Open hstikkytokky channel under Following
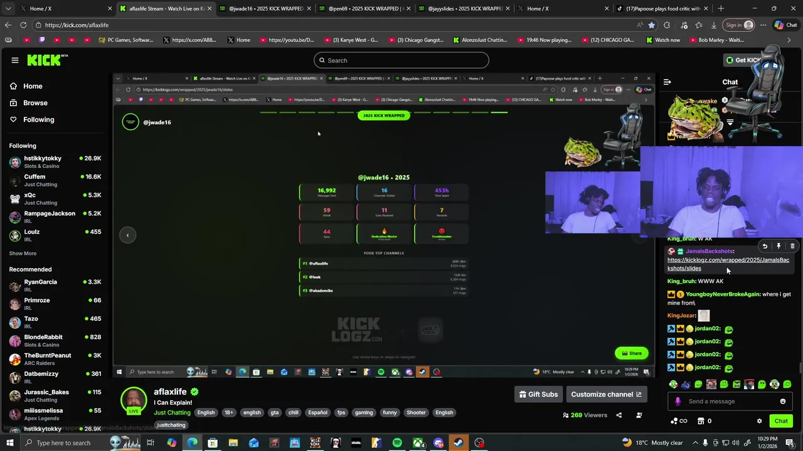 coord(55,162)
